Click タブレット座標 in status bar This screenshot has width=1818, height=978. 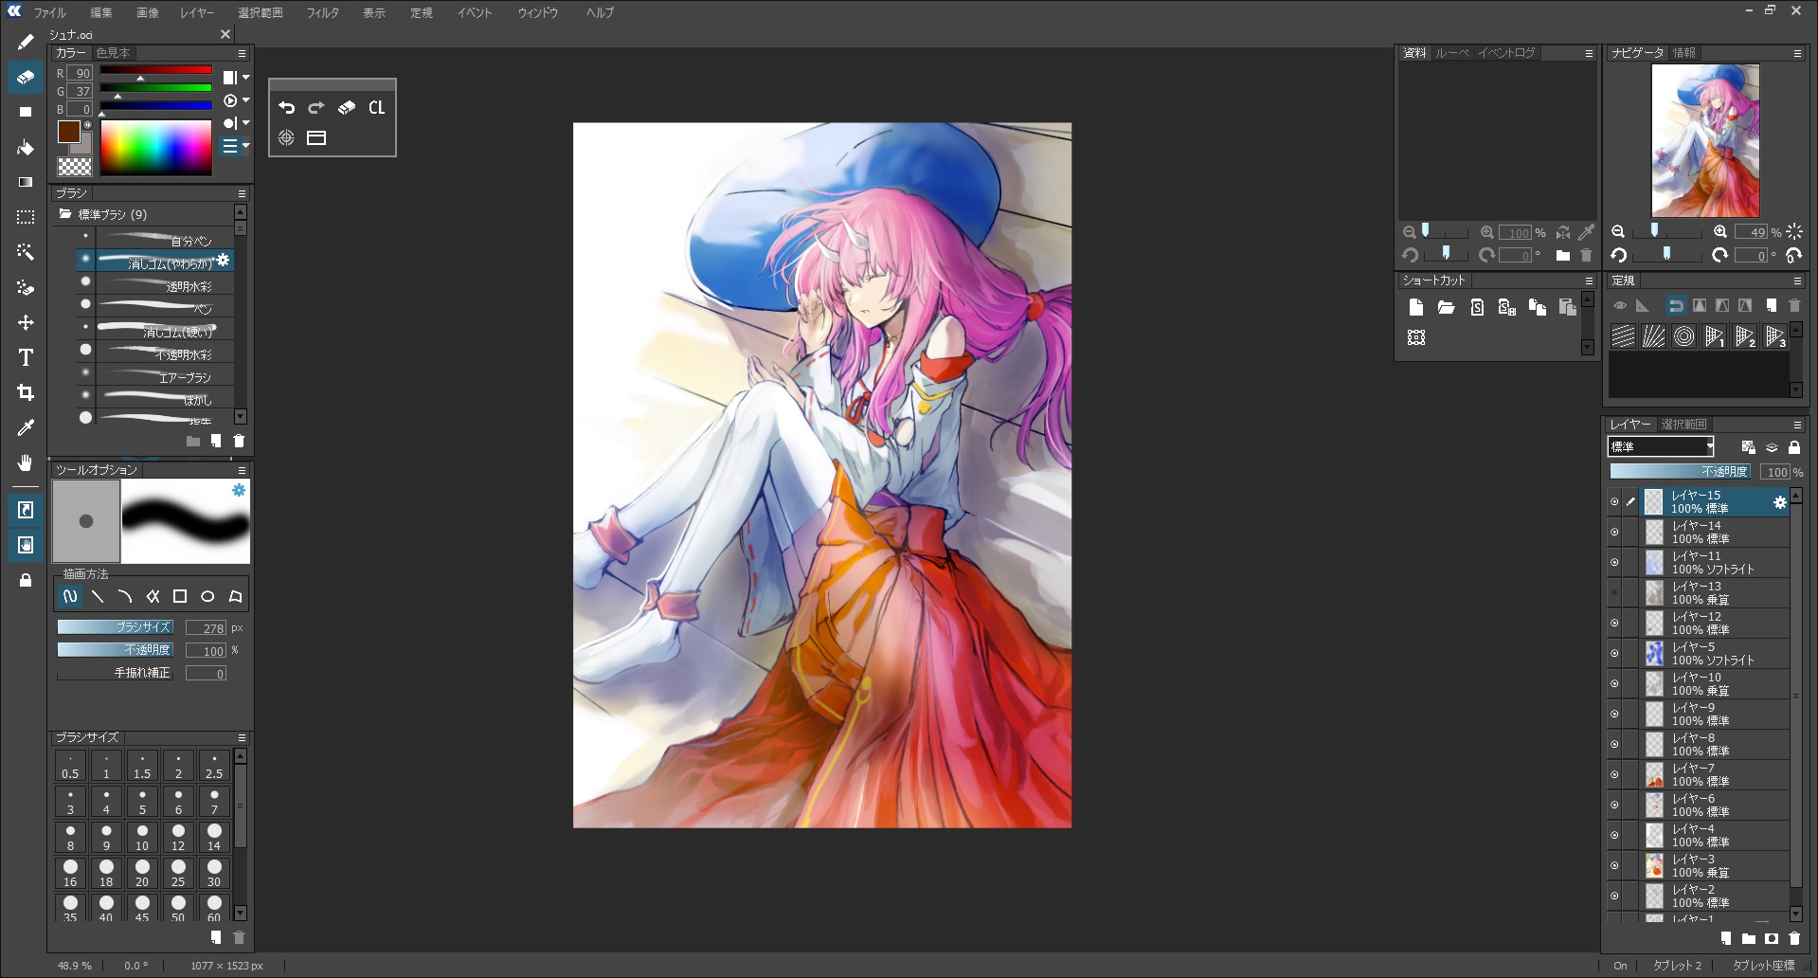coord(1763,966)
